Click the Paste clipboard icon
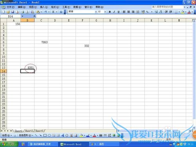This screenshot has height=147, width=196. (x=38, y=12)
